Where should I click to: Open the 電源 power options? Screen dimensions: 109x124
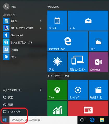point(8,105)
